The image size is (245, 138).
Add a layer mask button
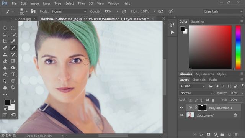(x=208, y=135)
